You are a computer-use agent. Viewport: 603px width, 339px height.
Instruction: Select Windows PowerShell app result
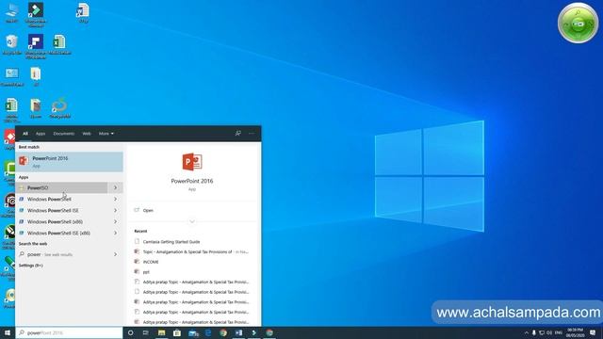click(61, 199)
